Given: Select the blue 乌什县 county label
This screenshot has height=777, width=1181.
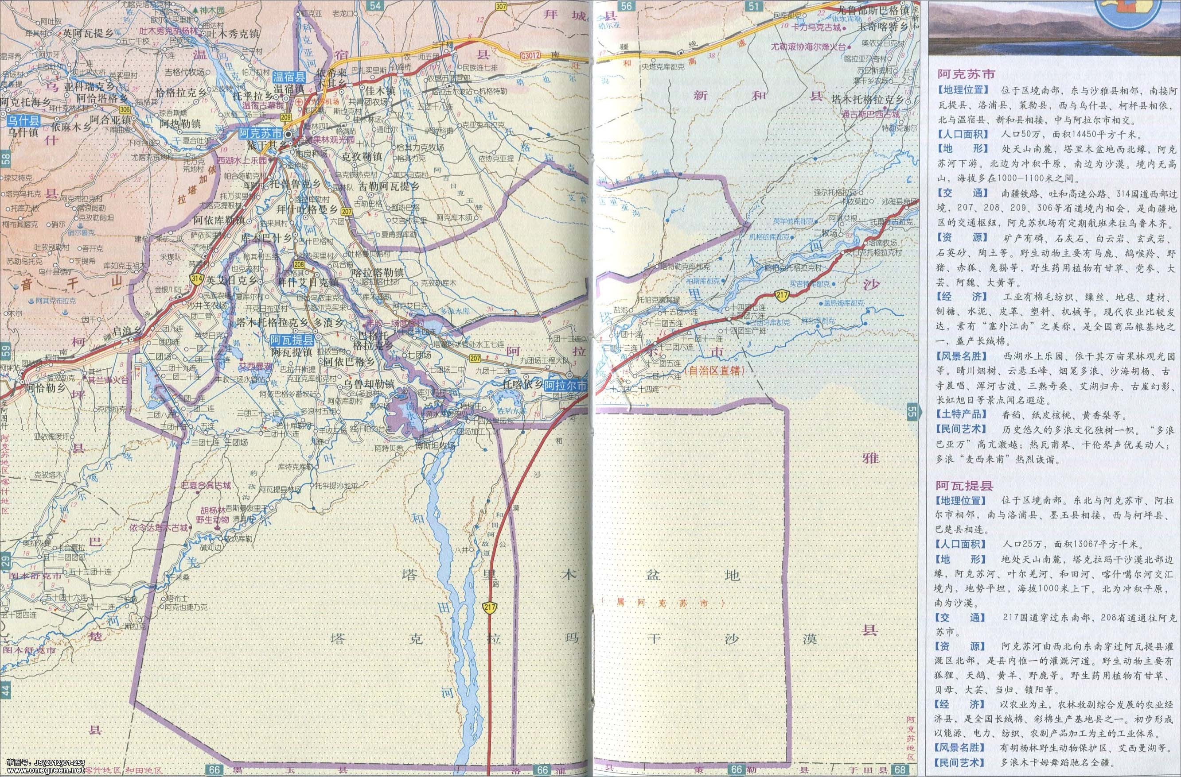Looking at the screenshot, I should tap(23, 120).
